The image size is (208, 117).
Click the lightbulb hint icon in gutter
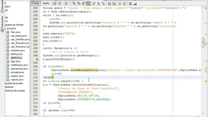(x=37, y=59)
